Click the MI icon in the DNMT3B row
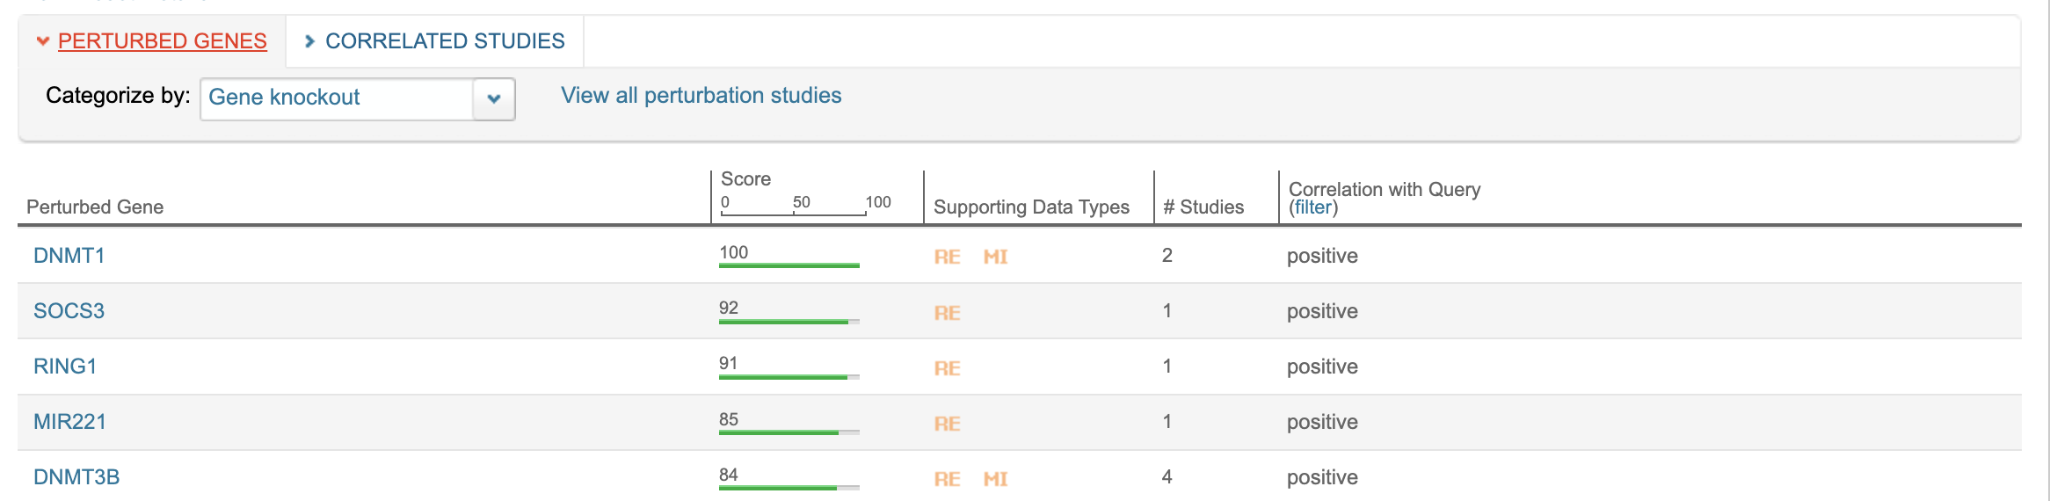Image resolution: width=2057 pixels, height=501 pixels. 995,479
